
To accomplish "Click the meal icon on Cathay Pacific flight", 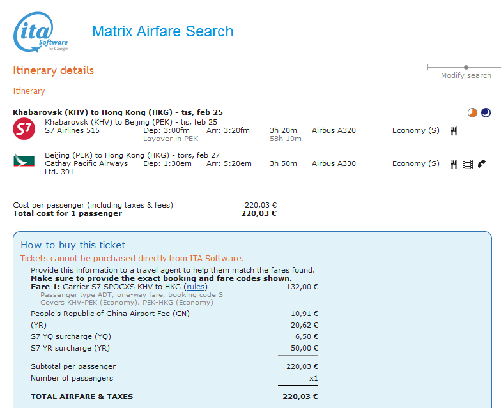I will tap(454, 164).
